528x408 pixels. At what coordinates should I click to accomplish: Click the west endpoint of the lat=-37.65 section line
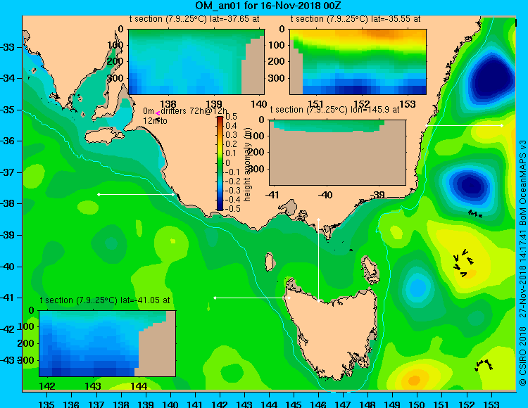99,194
